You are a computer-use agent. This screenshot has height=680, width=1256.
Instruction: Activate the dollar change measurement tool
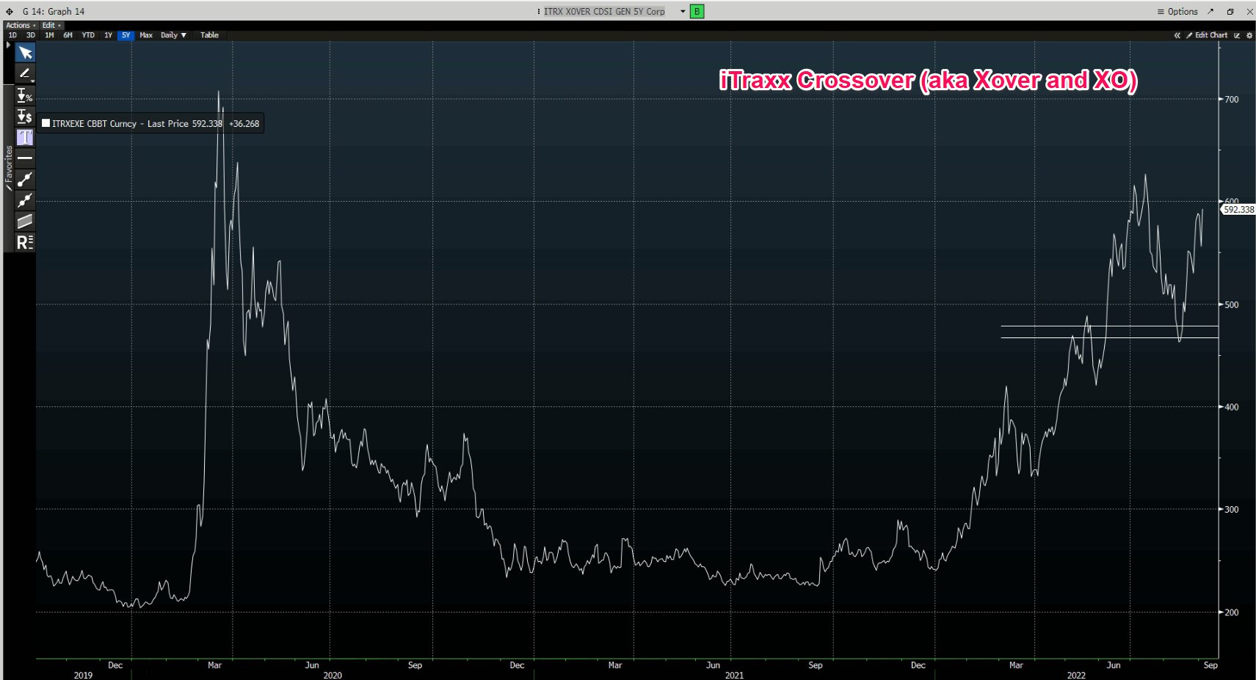coord(25,117)
